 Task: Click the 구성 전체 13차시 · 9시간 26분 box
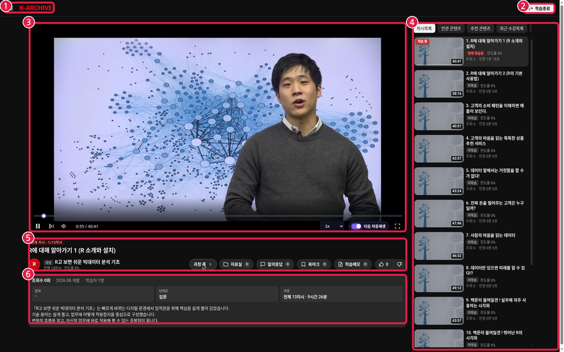(341, 294)
